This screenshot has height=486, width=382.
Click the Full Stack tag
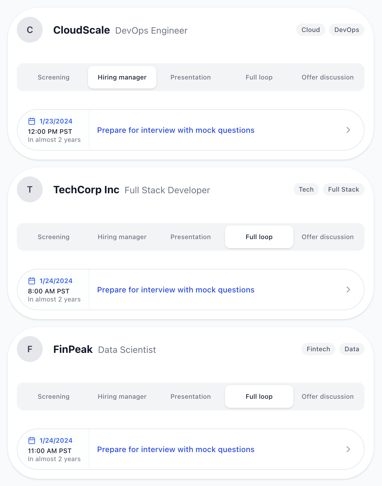click(343, 189)
